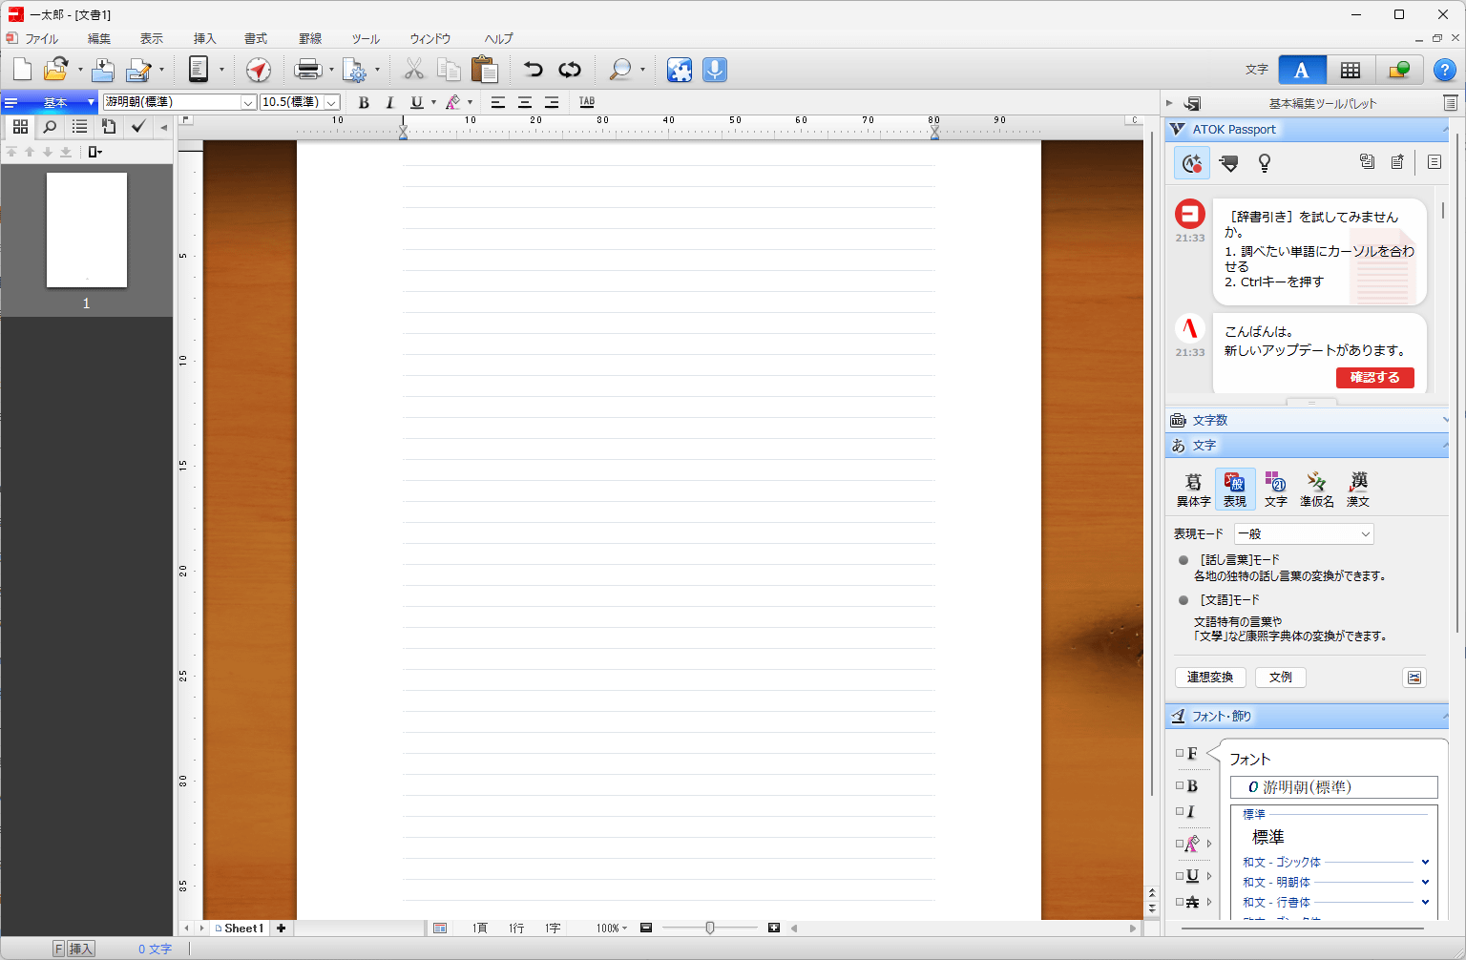Viewport: 1466px width, 960px height.
Task: Toggle the bold B checkbox in Font panel
Action: tap(1181, 786)
